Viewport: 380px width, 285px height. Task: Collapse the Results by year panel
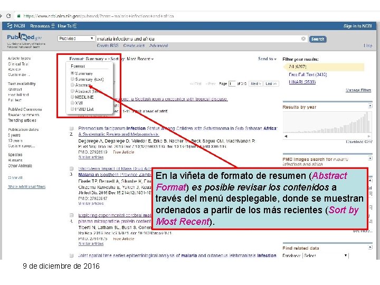click(370, 106)
